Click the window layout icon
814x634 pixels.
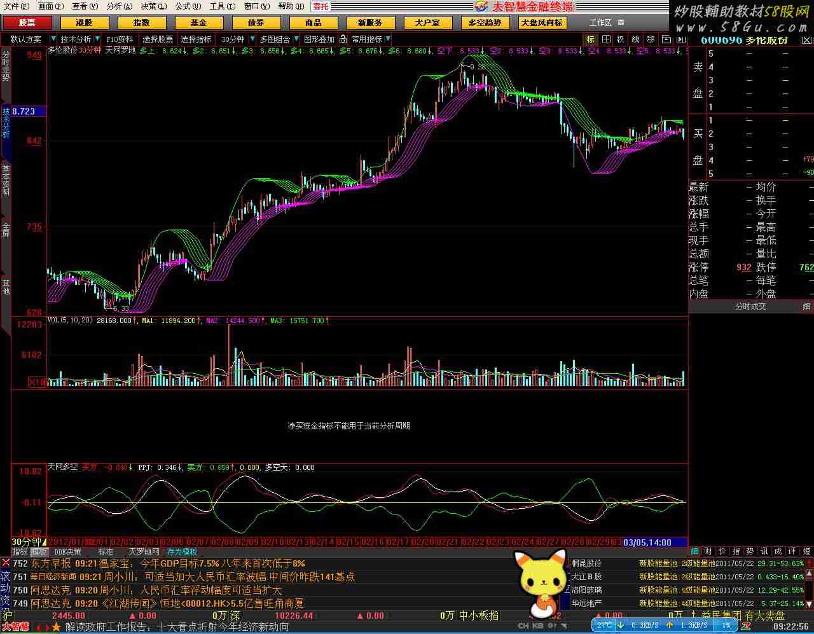pos(665,39)
